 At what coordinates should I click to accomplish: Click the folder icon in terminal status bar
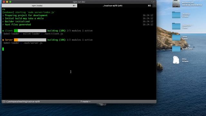(4, 101)
